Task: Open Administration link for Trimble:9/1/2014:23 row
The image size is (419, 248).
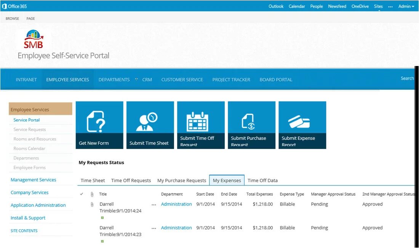Action: pyautogui.click(x=176, y=228)
